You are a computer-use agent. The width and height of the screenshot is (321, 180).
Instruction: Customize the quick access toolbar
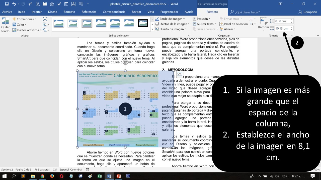(88, 4)
